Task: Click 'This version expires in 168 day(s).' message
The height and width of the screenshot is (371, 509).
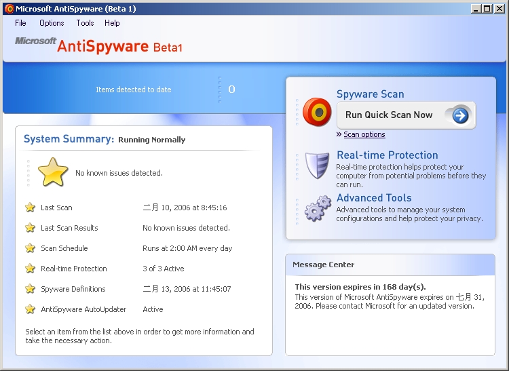Action: 360,287
